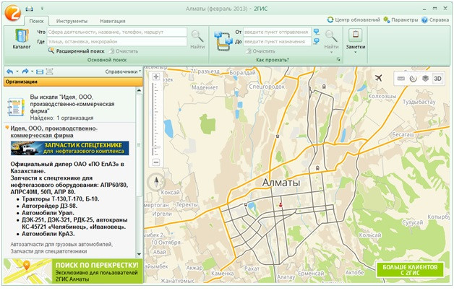
Task: Expand the Как проехать group launcher
Action: [x=338, y=60]
